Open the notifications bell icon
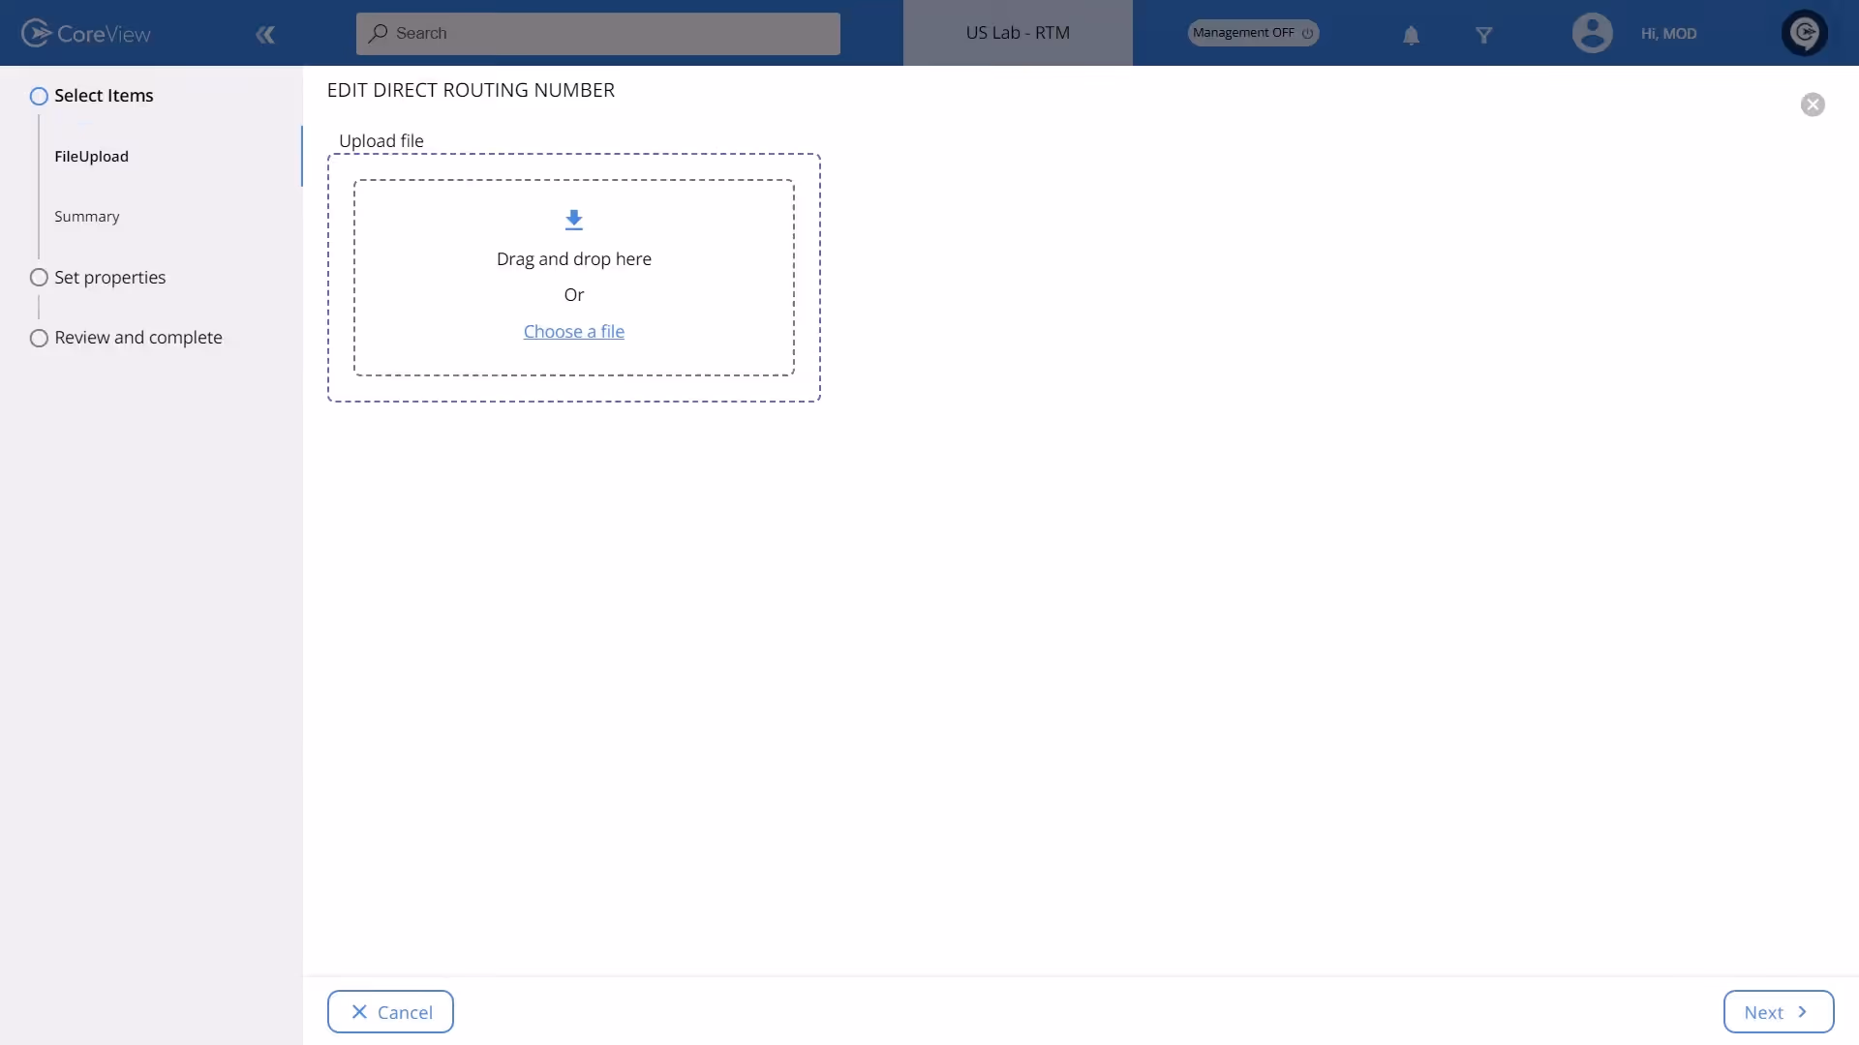Viewport: 1859px width, 1045px height. point(1411,33)
